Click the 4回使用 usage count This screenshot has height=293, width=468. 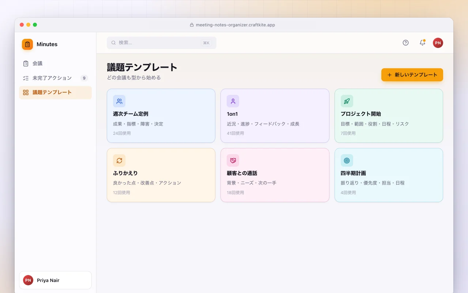click(x=348, y=193)
